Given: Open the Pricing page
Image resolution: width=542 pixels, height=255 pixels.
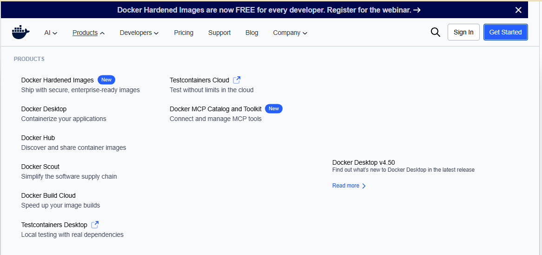Looking at the screenshot, I should [x=184, y=33].
